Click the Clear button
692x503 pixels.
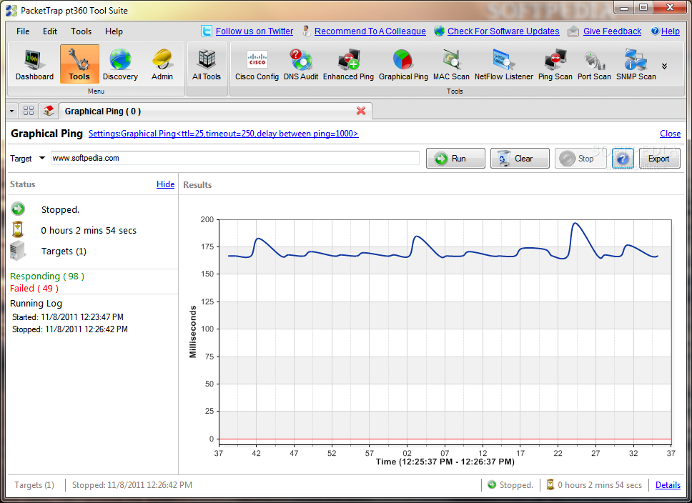[520, 159]
